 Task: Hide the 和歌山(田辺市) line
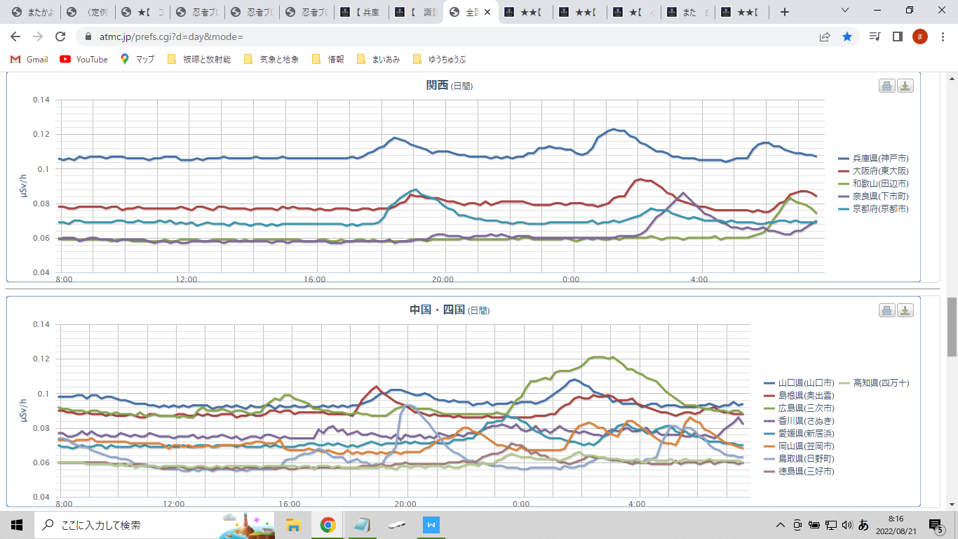[x=874, y=183]
